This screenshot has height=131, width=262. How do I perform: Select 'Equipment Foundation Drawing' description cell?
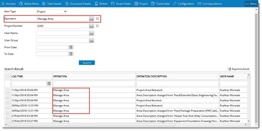coord(178,121)
